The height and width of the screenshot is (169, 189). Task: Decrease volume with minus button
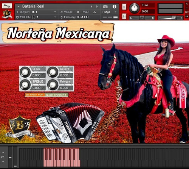coord(160,18)
